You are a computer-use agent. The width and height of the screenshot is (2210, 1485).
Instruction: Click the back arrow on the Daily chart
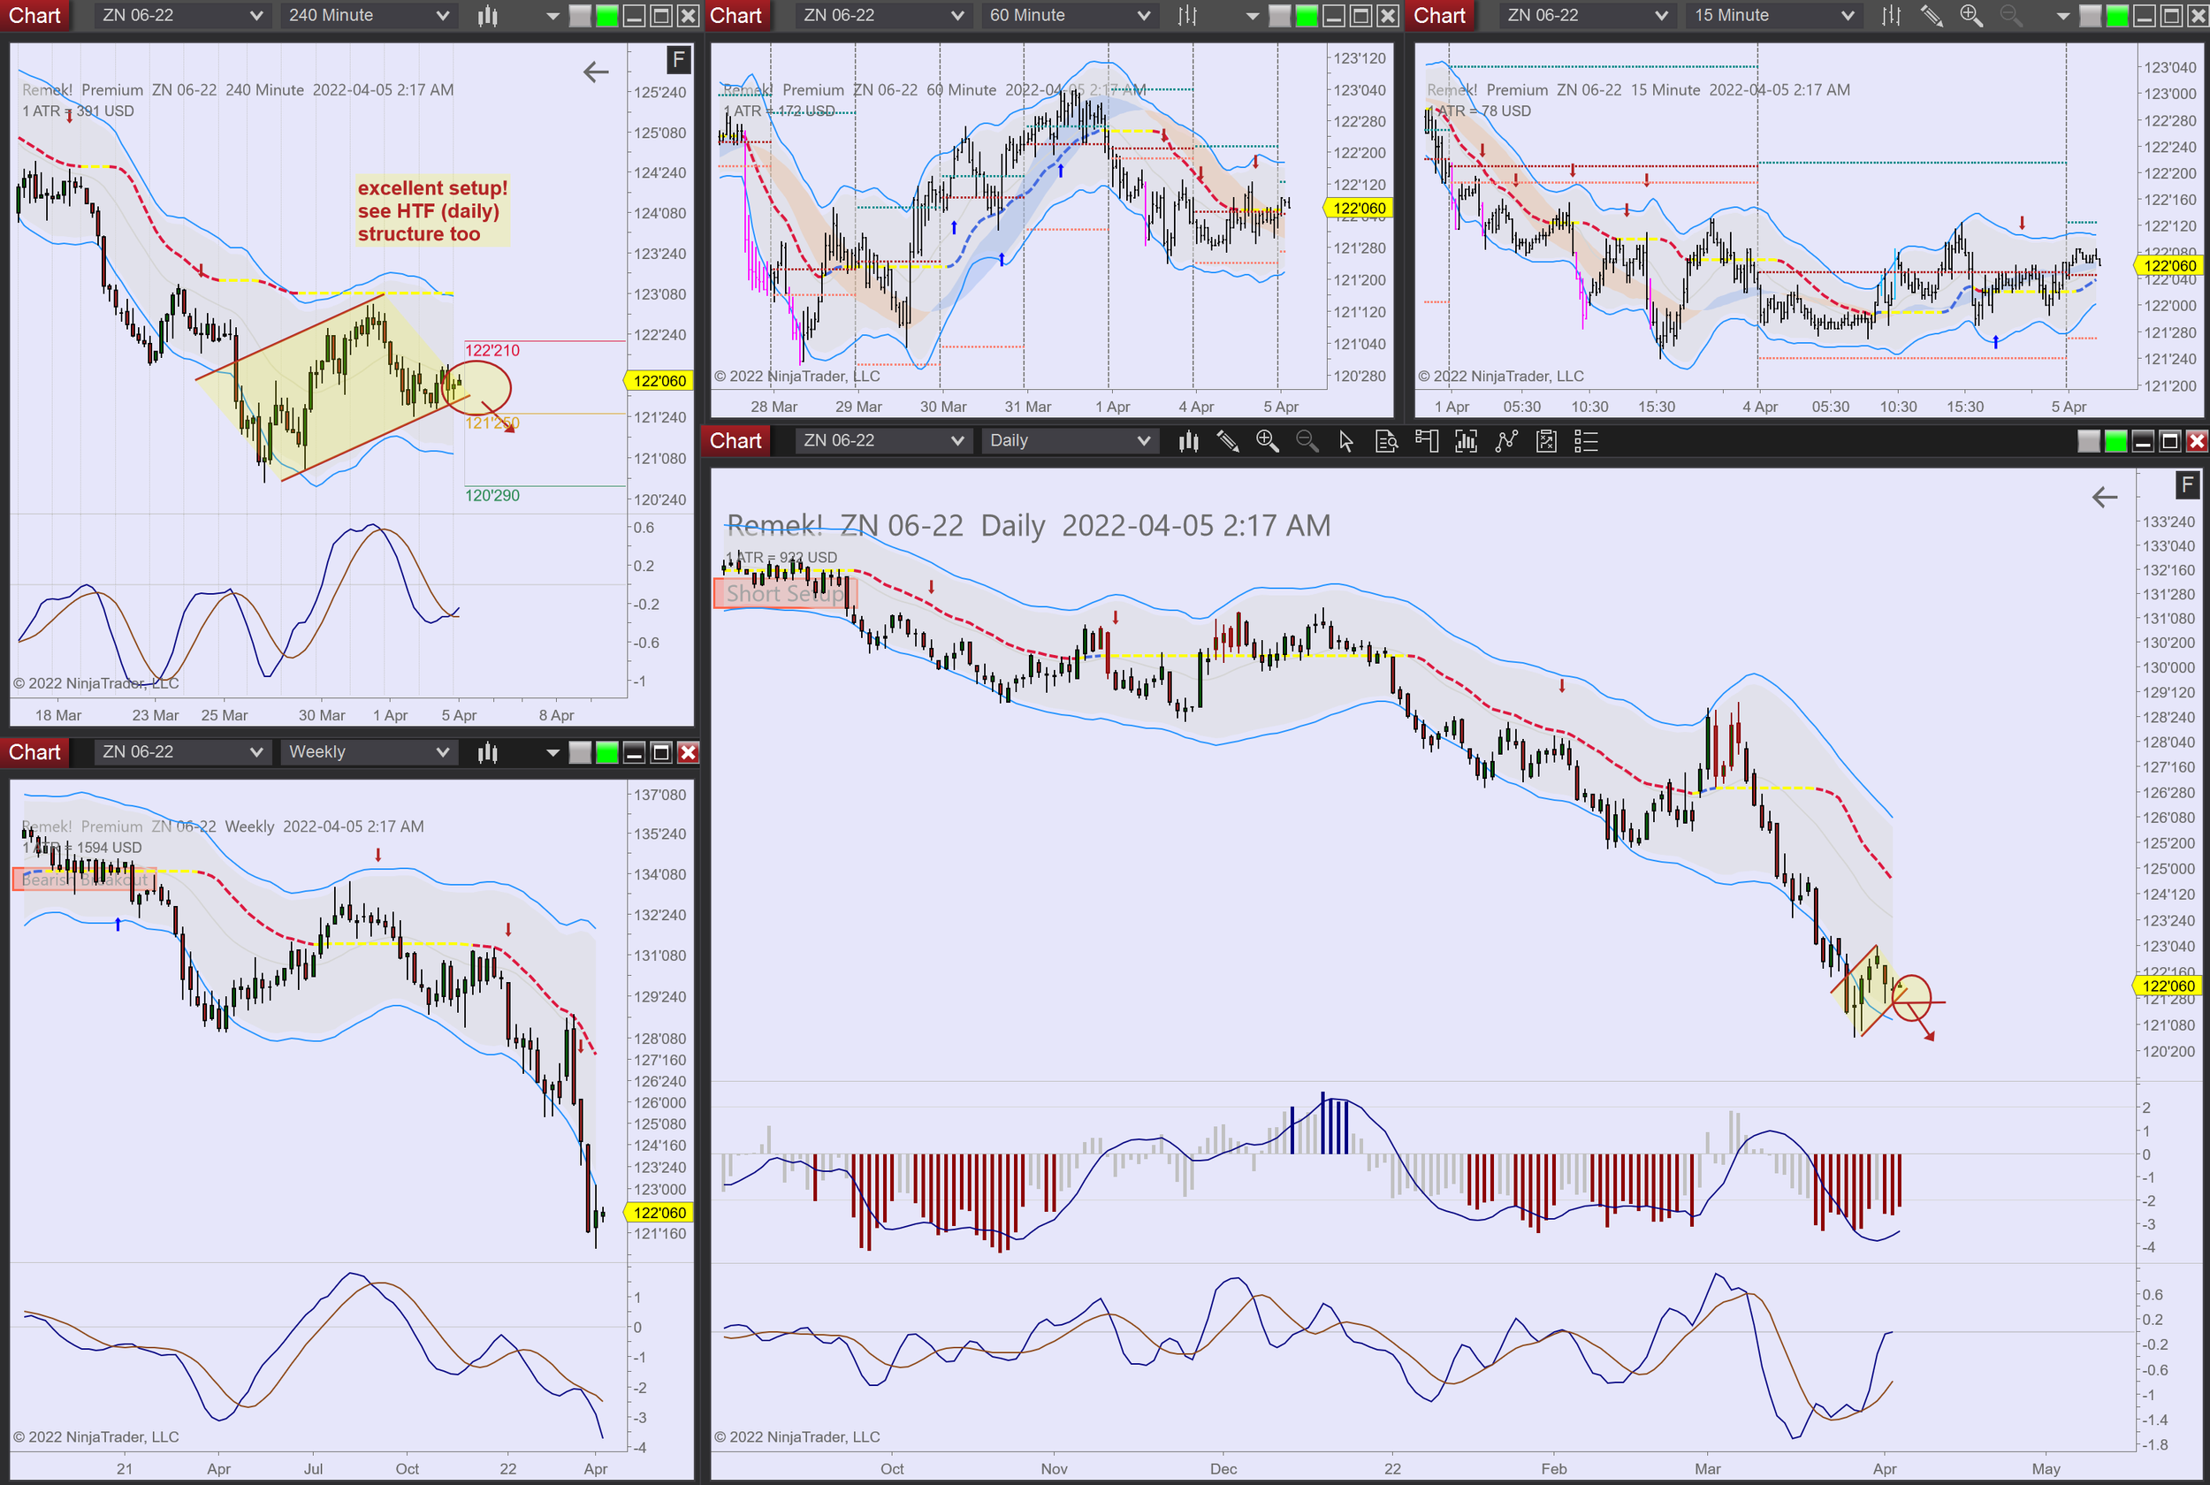point(2104,497)
